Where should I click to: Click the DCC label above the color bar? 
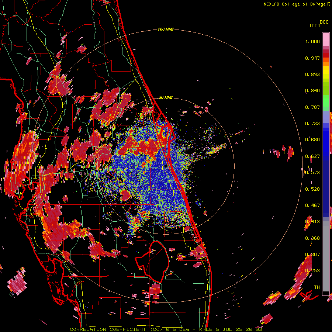tap(324, 22)
